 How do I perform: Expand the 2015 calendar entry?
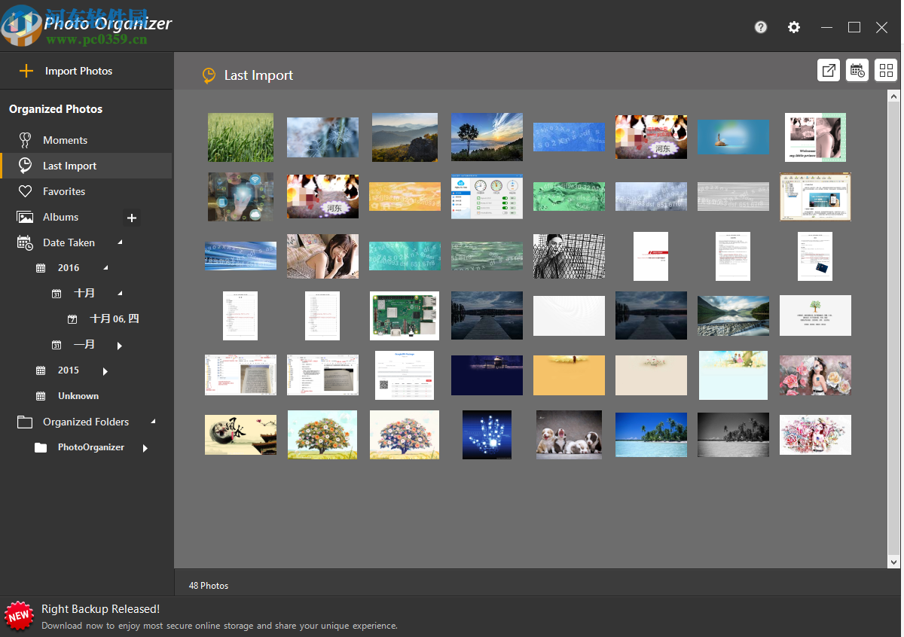tap(105, 370)
